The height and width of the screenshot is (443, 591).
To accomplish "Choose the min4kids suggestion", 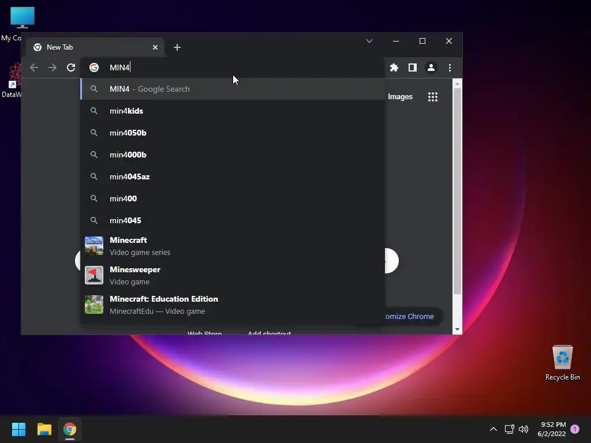I will click(x=233, y=111).
